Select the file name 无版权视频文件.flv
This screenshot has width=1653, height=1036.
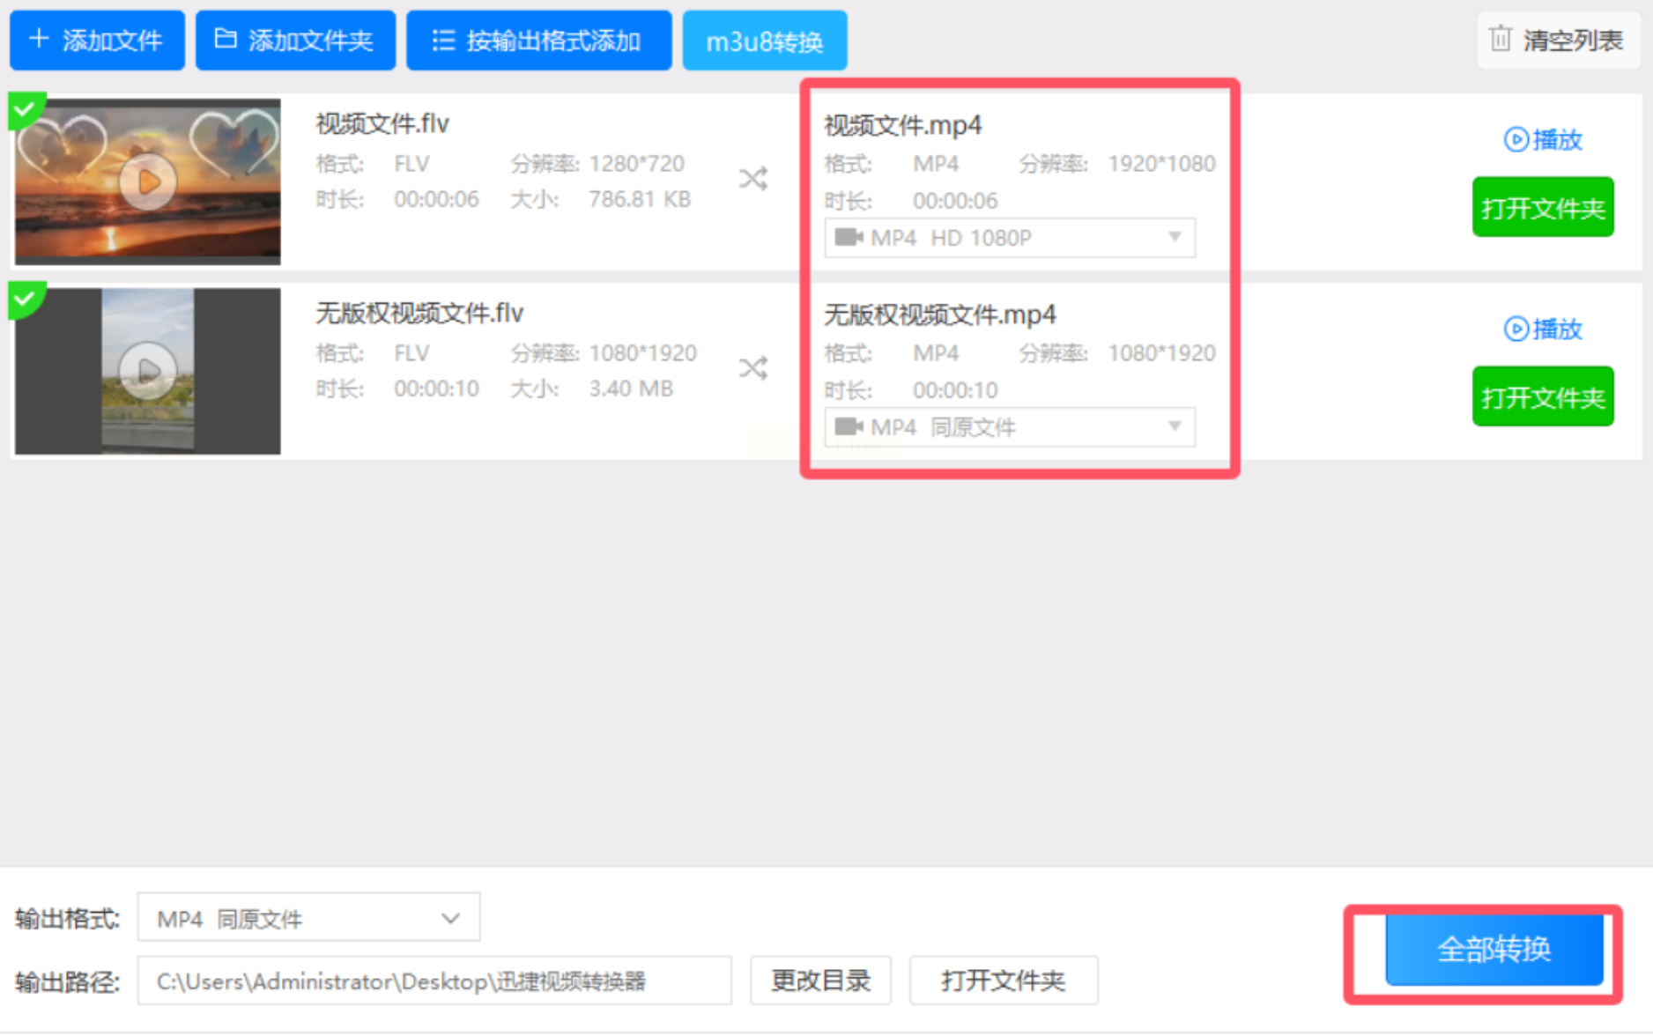point(419,314)
